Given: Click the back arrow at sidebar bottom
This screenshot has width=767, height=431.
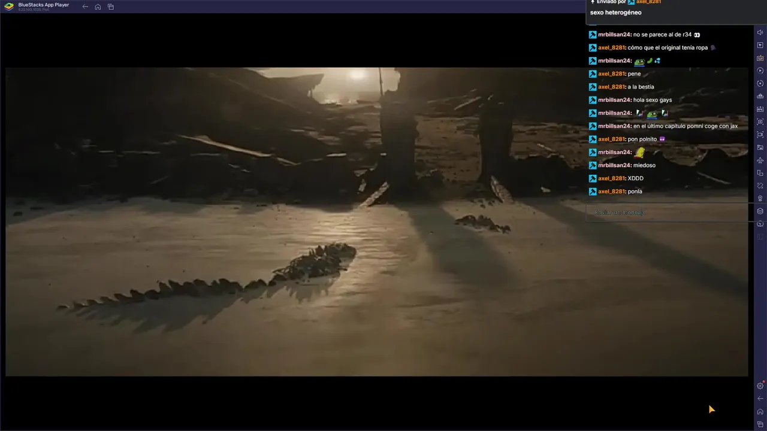Looking at the screenshot, I should click(760, 399).
